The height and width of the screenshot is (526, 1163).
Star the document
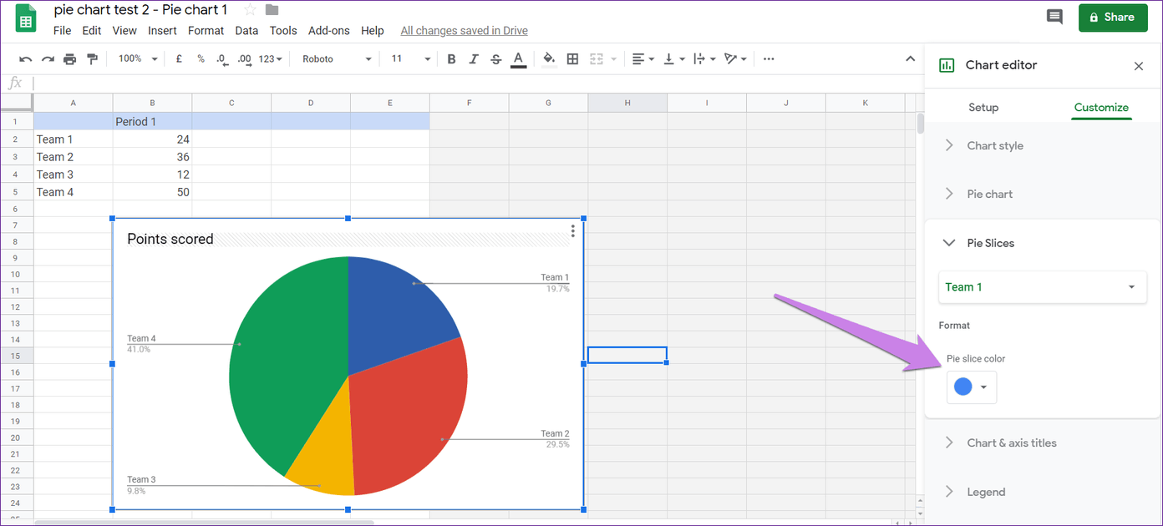pos(250,10)
